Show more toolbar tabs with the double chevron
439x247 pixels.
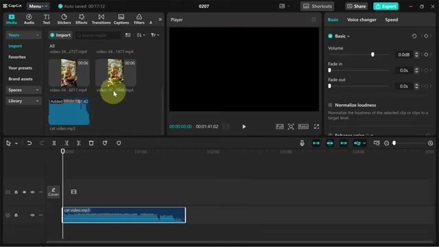160,19
